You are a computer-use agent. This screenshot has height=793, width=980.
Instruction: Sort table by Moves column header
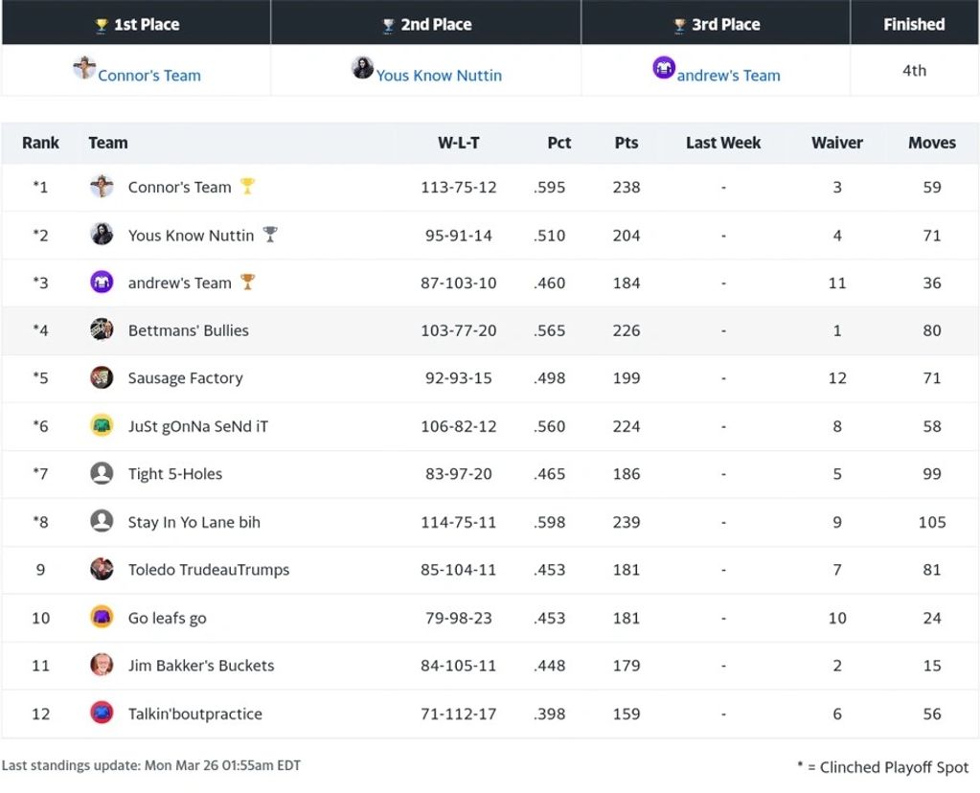point(931,143)
